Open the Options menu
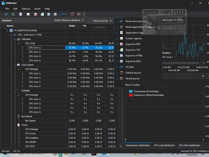Screen dimensions: 209x157 pyautogui.click(x=26, y=9)
